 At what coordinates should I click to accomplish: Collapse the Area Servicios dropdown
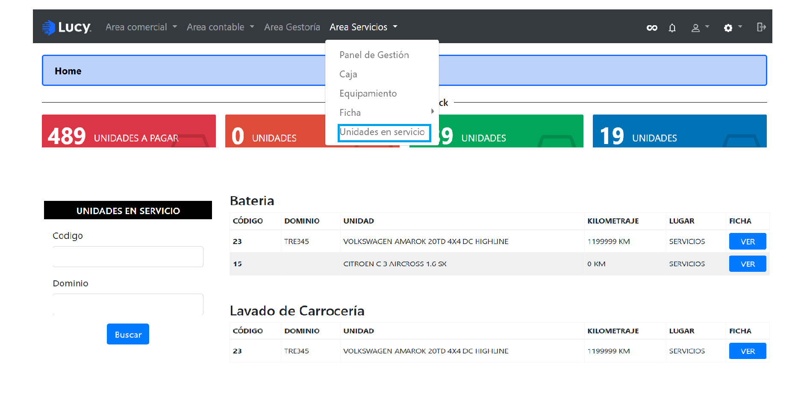tap(364, 27)
